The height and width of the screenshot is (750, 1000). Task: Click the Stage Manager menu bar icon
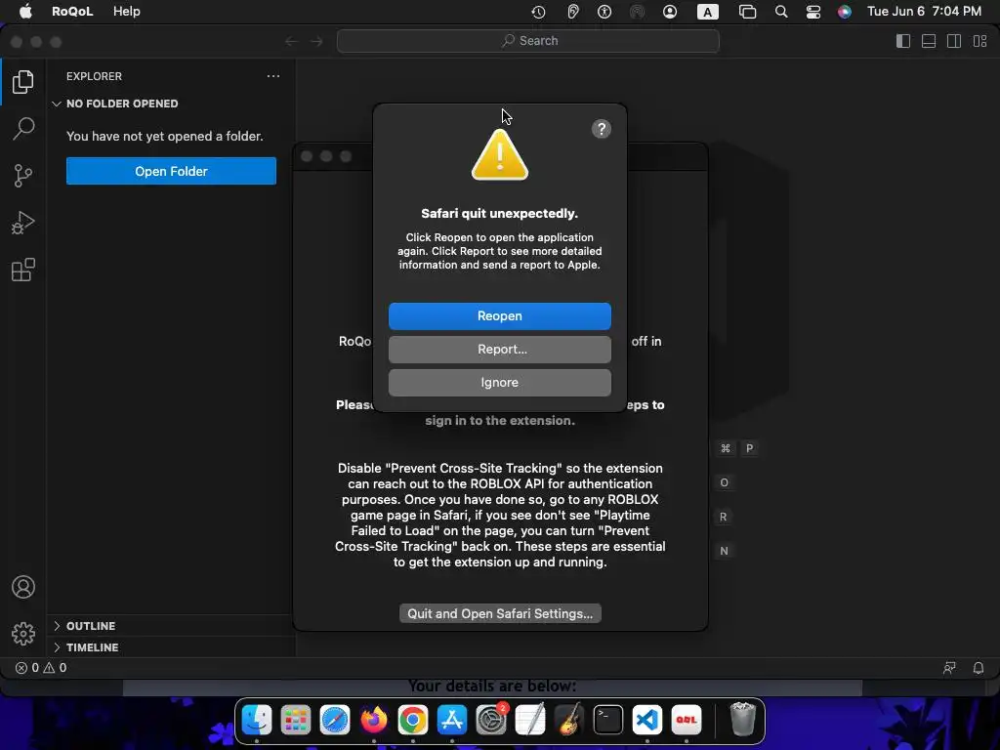[x=747, y=12]
